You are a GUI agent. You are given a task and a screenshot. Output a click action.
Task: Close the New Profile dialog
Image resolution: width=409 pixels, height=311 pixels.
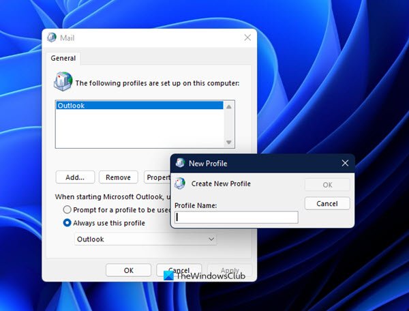coord(345,163)
